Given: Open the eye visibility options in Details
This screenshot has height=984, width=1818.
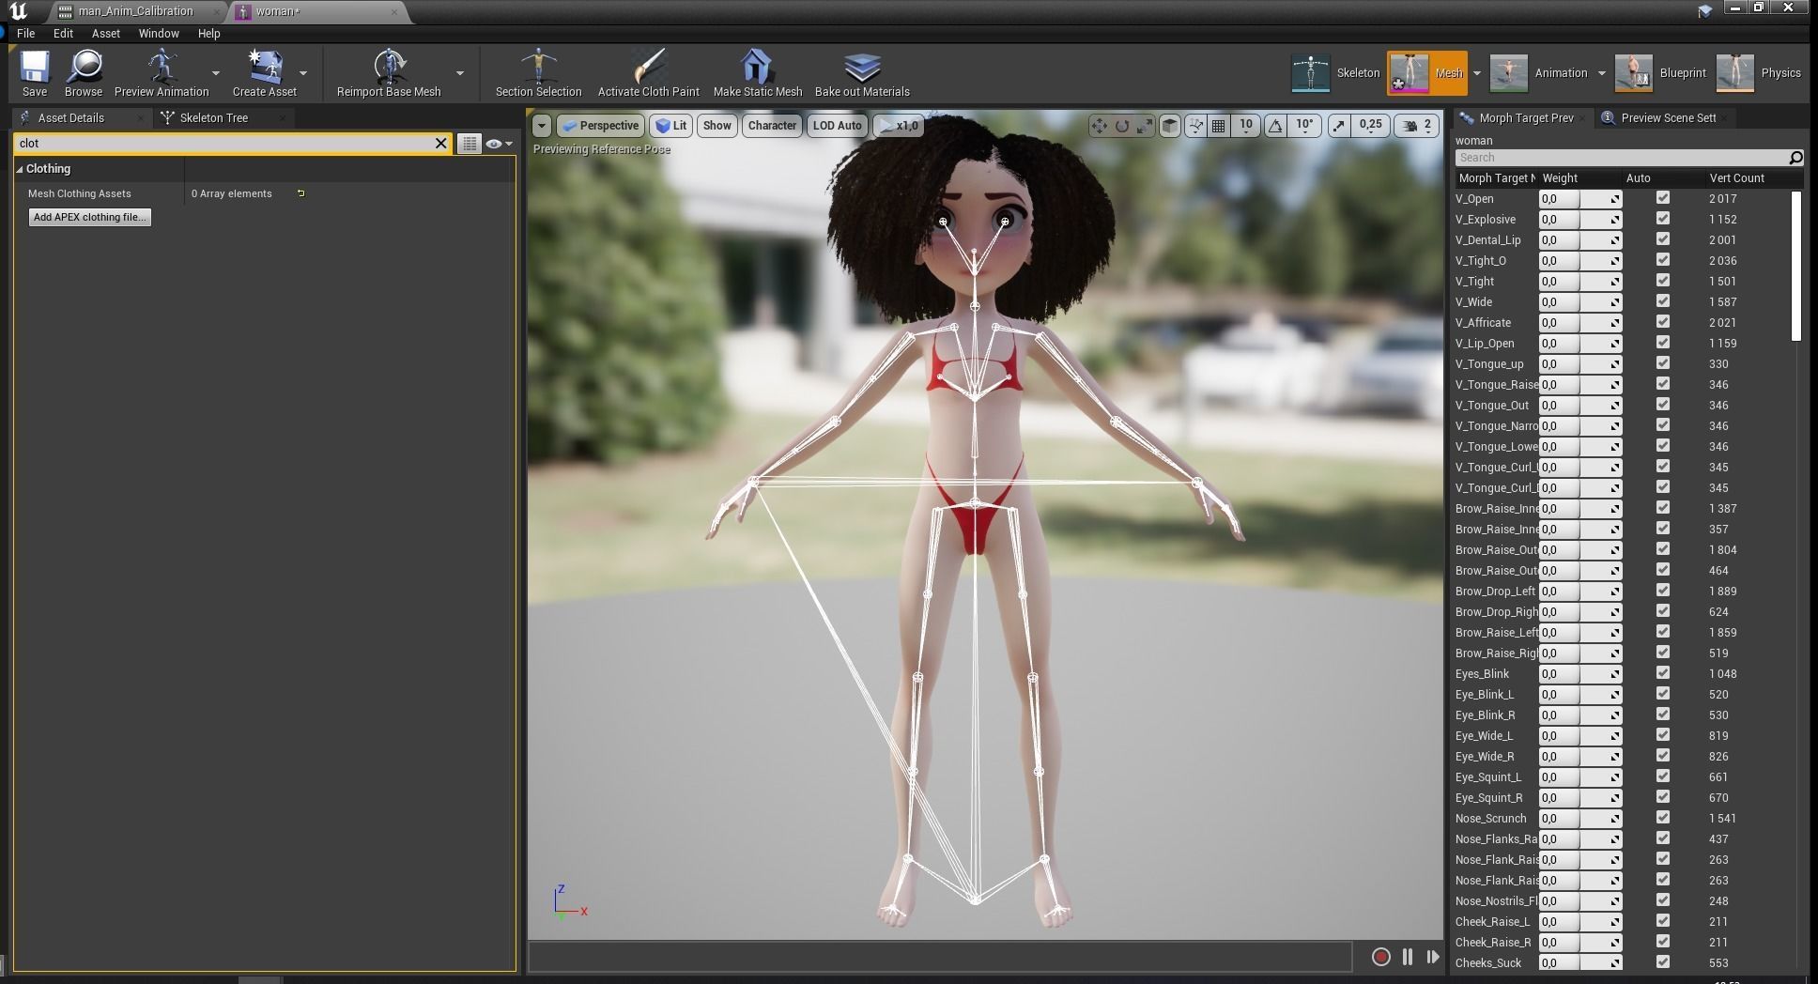Looking at the screenshot, I should pyautogui.click(x=499, y=144).
